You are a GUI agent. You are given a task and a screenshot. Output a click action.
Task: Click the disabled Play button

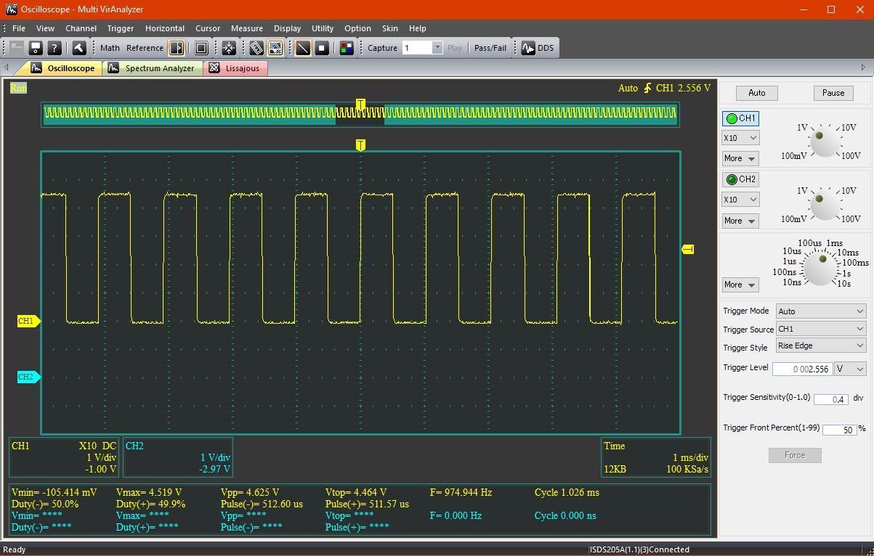click(x=455, y=48)
